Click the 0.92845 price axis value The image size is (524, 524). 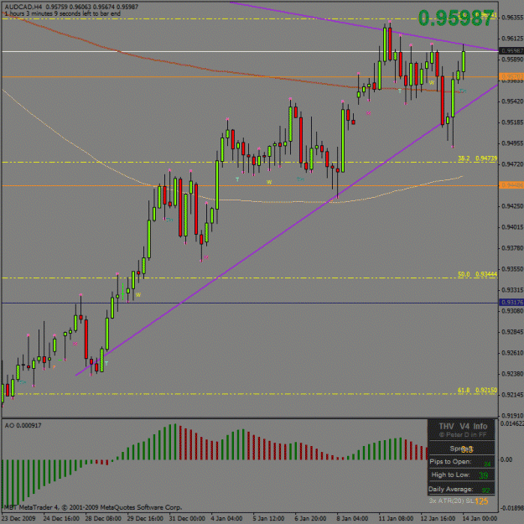coord(512,332)
